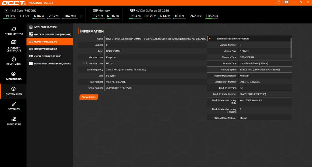Click the Type value DDR4 SDRAM

113,51
